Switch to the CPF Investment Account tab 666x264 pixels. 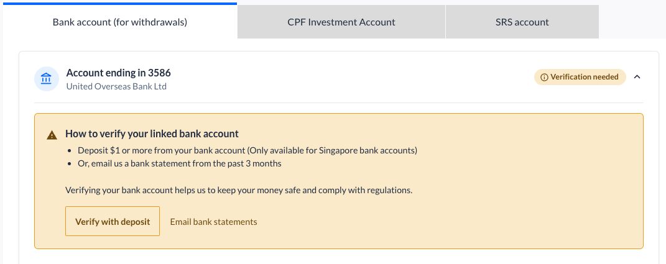pyautogui.click(x=341, y=22)
